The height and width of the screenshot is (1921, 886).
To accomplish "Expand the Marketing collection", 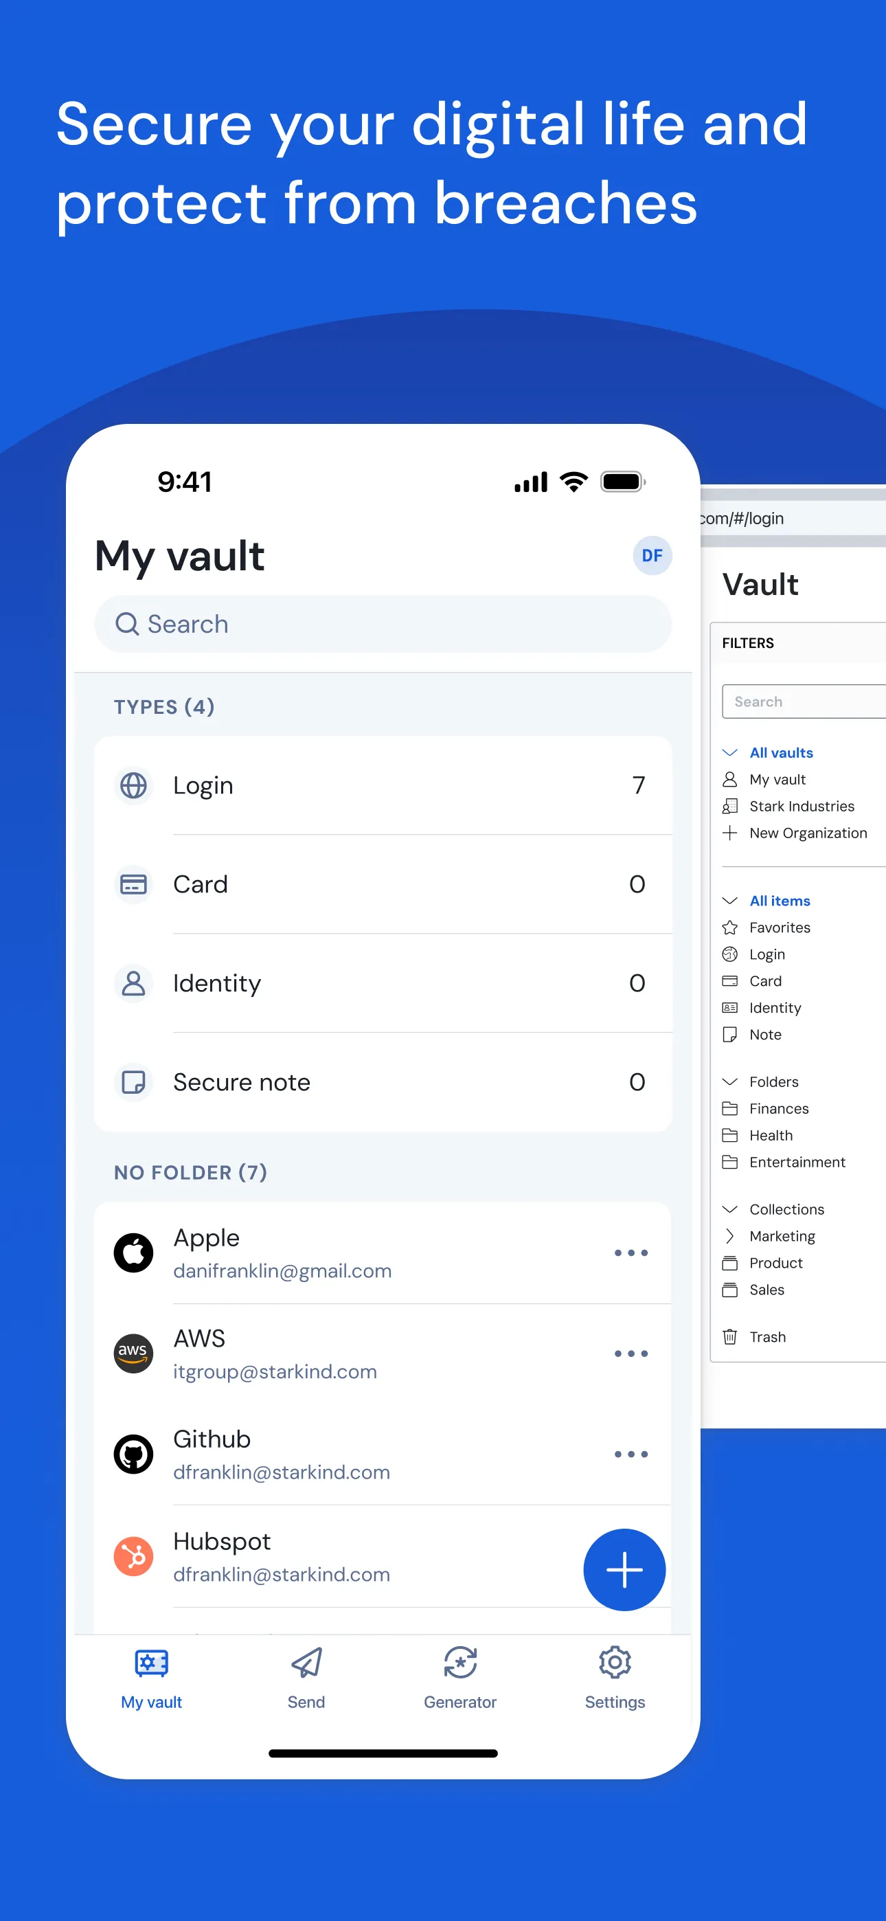I will (x=730, y=1237).
